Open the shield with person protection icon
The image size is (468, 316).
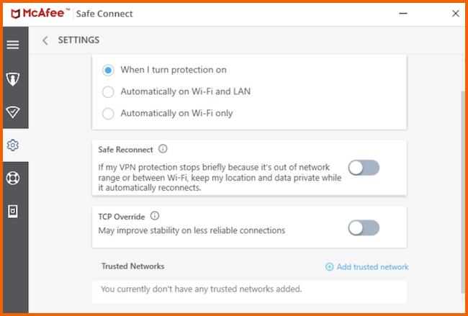coord(13,79)
